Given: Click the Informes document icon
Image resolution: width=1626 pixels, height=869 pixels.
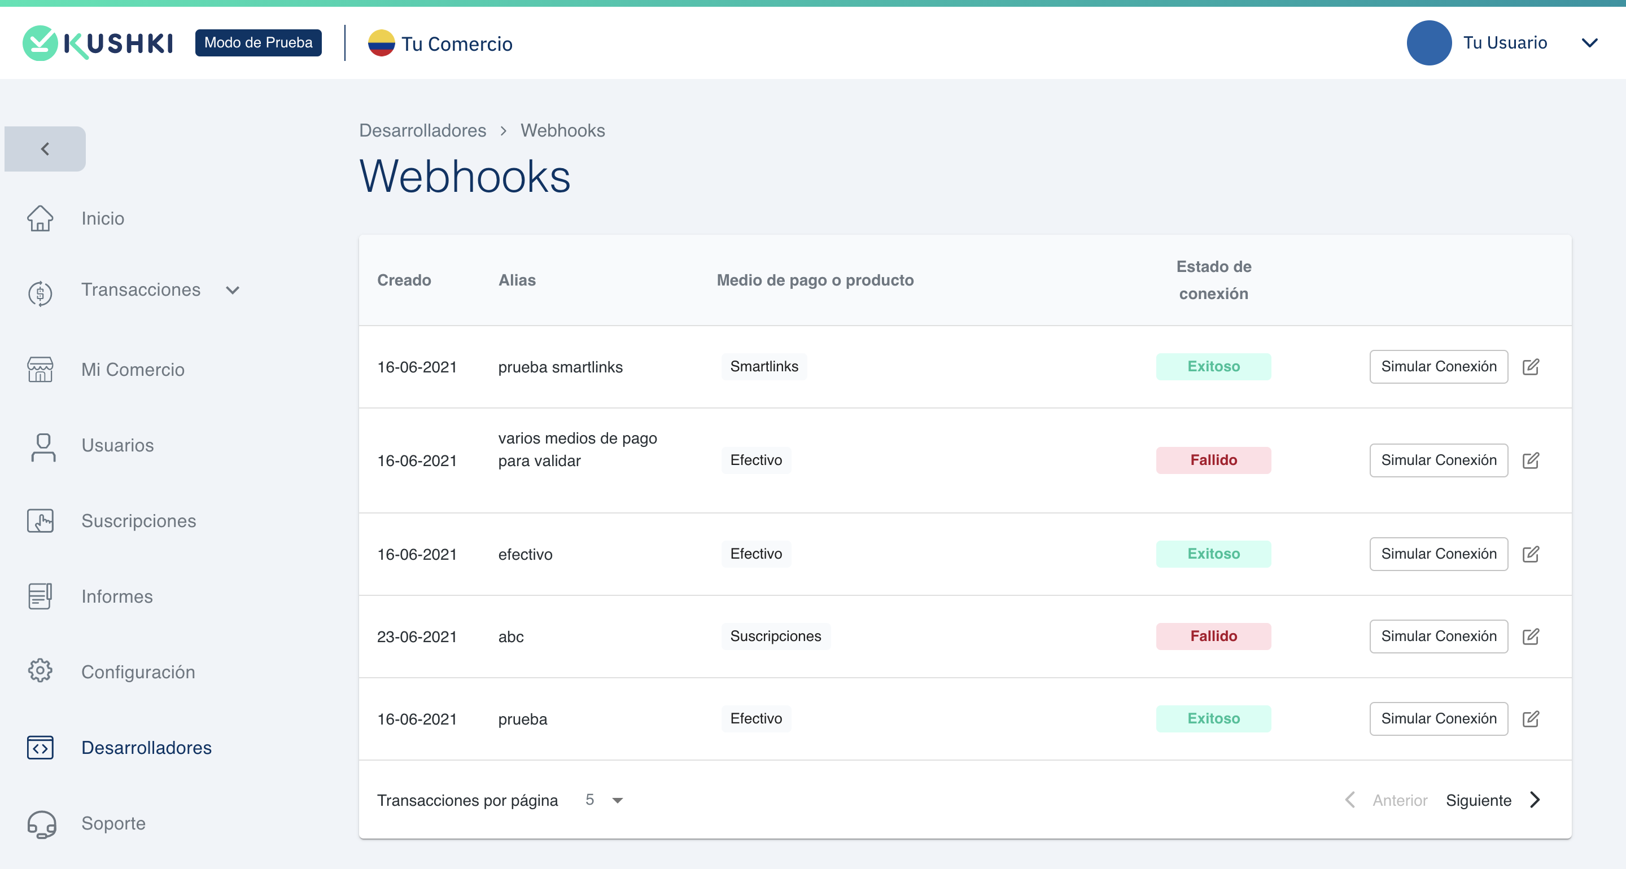Looking at the screenshot, I should [40, 596].
